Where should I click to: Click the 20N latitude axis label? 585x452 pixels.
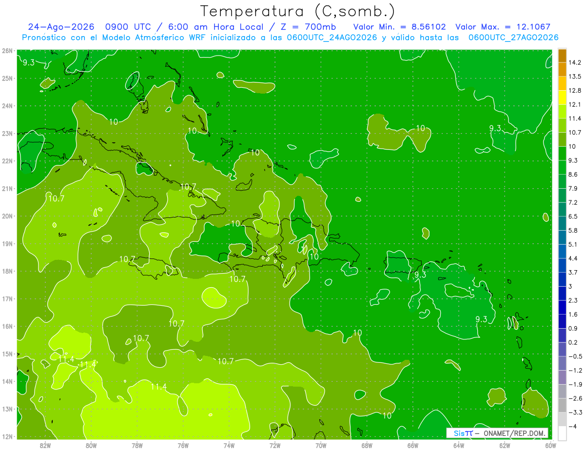click(7, 216)
